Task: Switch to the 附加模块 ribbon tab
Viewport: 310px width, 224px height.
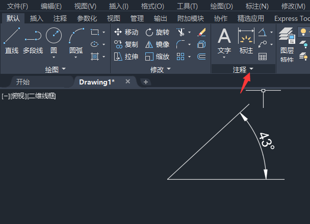Action: tap(191, 18)
